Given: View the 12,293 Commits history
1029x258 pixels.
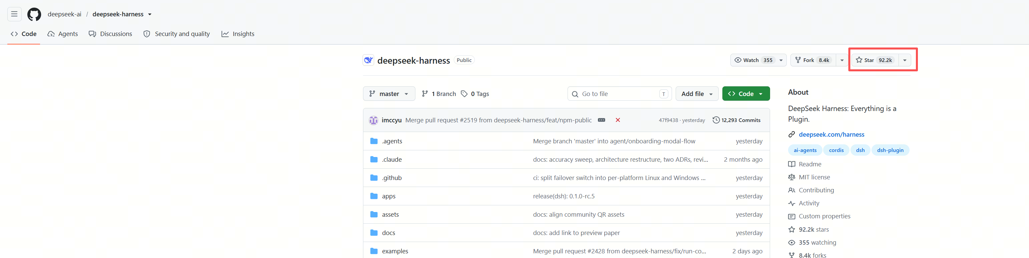Looking at the screenshot, I should pyautogui.click(x=737, y=120).
